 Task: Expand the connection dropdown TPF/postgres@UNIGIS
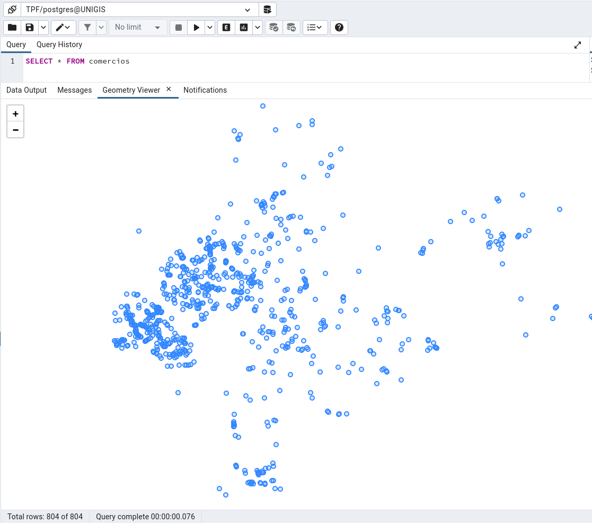pos(139,10)
